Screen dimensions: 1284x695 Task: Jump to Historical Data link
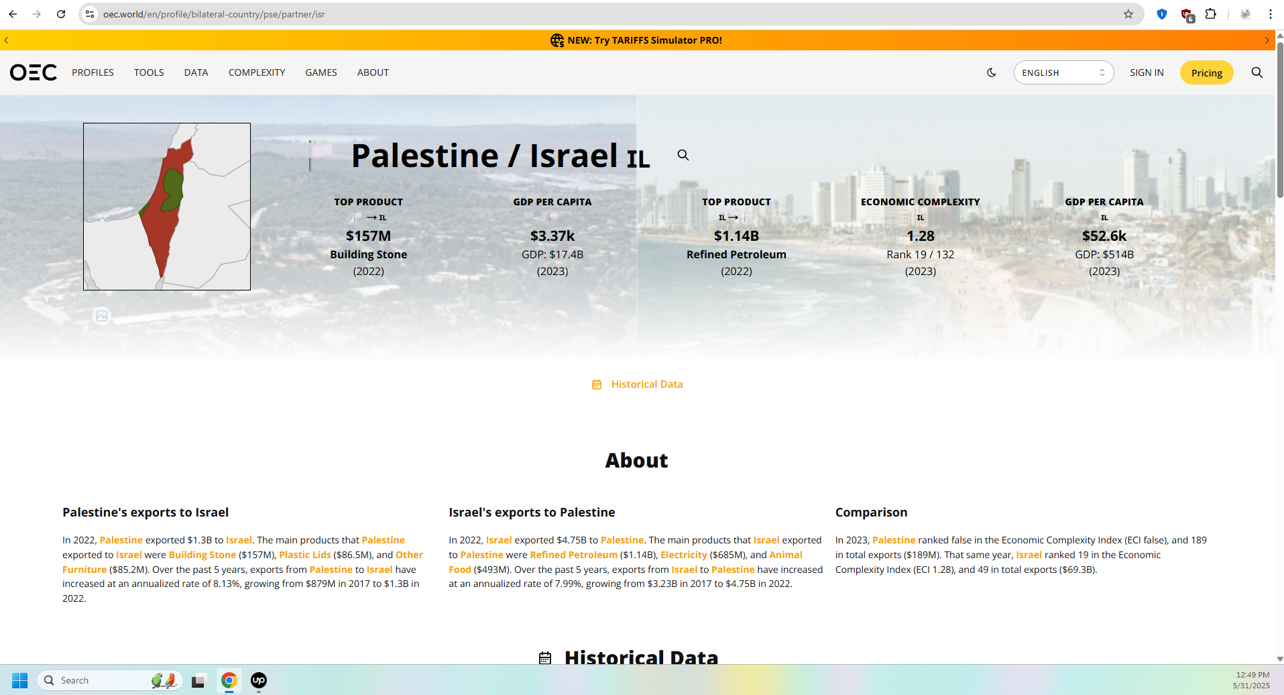tap(646, 384)
